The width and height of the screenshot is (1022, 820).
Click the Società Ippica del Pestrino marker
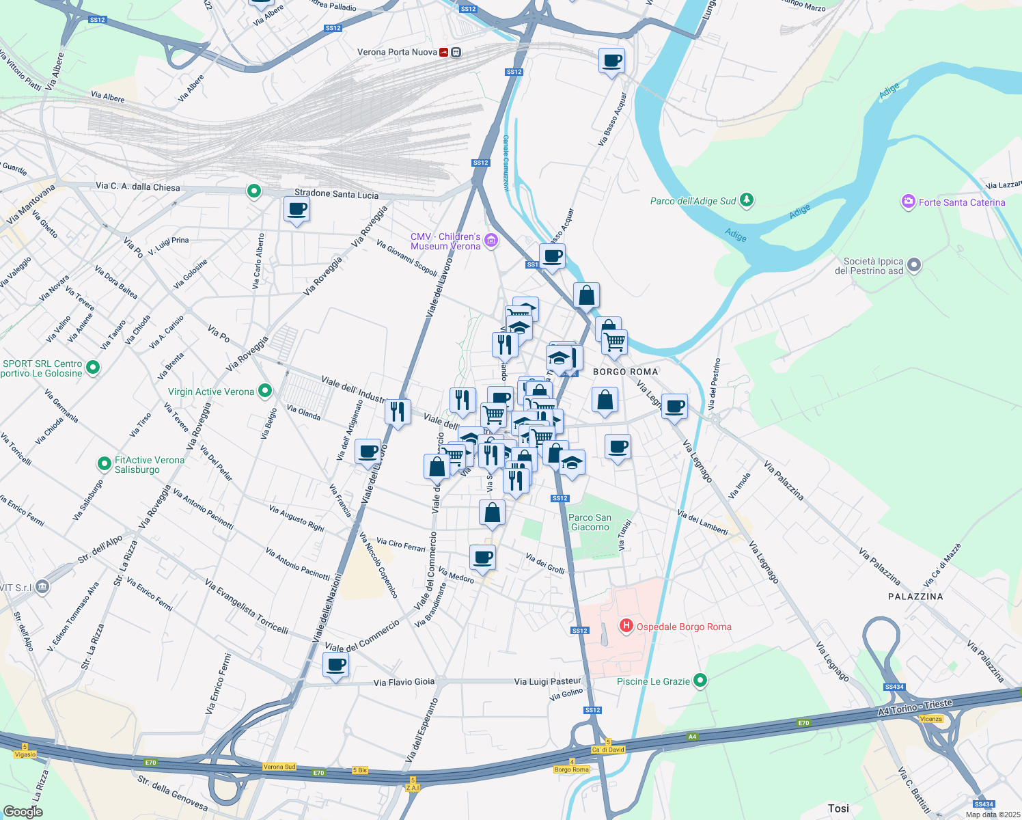[914, 265]
